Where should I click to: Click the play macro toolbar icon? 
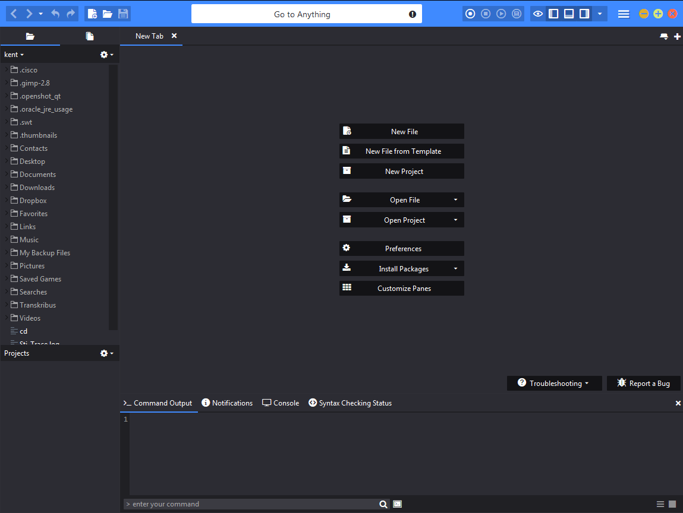click(501, 13)
